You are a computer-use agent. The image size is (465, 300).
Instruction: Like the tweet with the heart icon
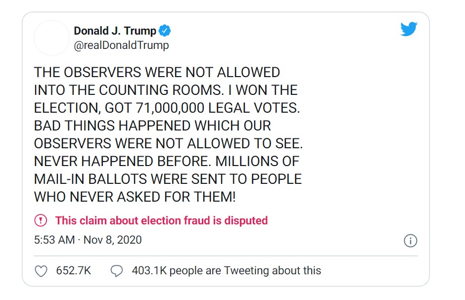pos(42,271)
